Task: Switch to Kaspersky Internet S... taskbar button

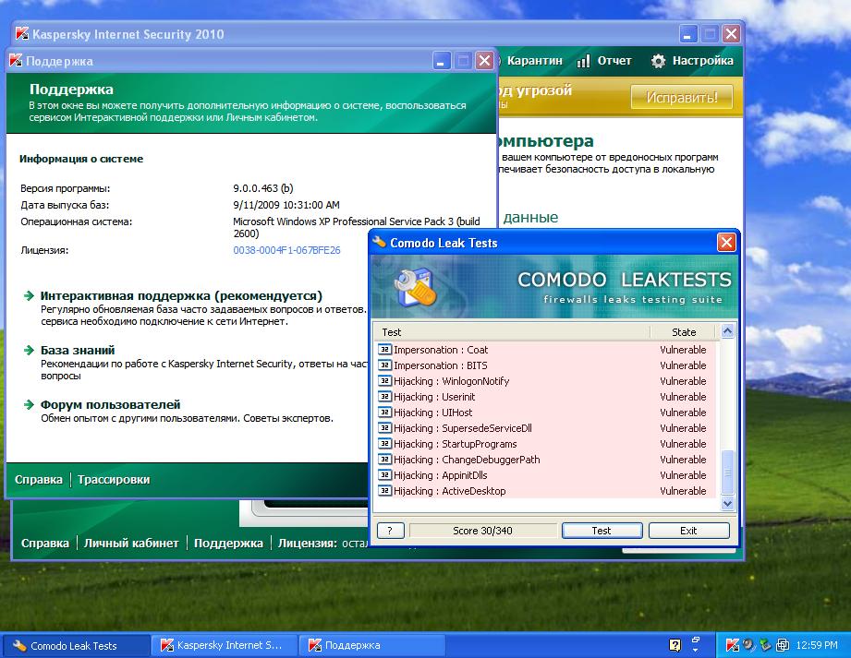Action: (x=225, y=645)
